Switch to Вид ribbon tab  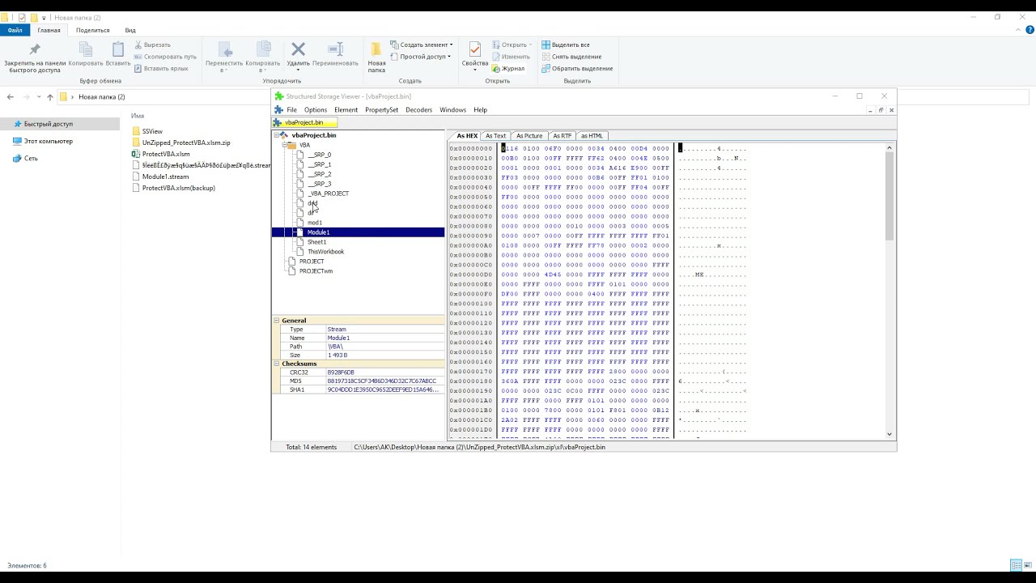tap(129, 30)
